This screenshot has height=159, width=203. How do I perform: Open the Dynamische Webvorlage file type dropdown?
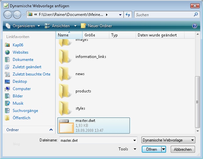[x=168, y=140]
